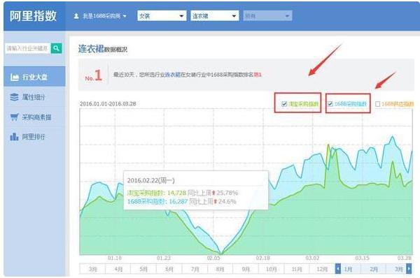The width and height of the screenshot is (420, 278).
Task: Select the 属性细分 sidebar menu item
Action: pyautogui.click(x=34, y=97)
